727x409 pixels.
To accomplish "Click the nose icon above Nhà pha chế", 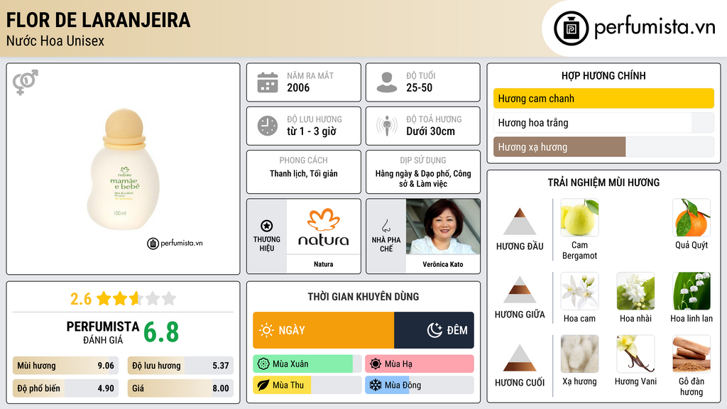I will click(x=386, y=226).
